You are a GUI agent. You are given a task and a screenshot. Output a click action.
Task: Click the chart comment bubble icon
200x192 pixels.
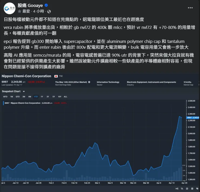click(x=187, y=188)
